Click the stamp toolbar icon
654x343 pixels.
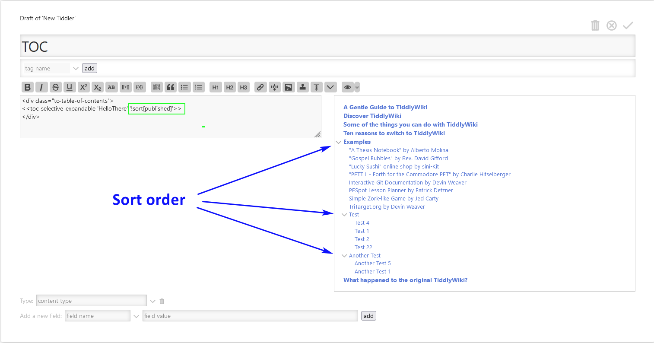[x=303, y=87]
